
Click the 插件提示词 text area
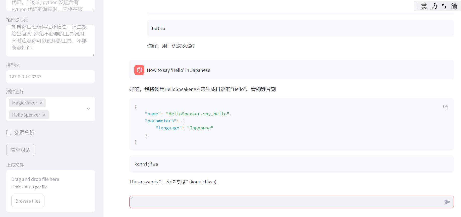click(50, 40)
